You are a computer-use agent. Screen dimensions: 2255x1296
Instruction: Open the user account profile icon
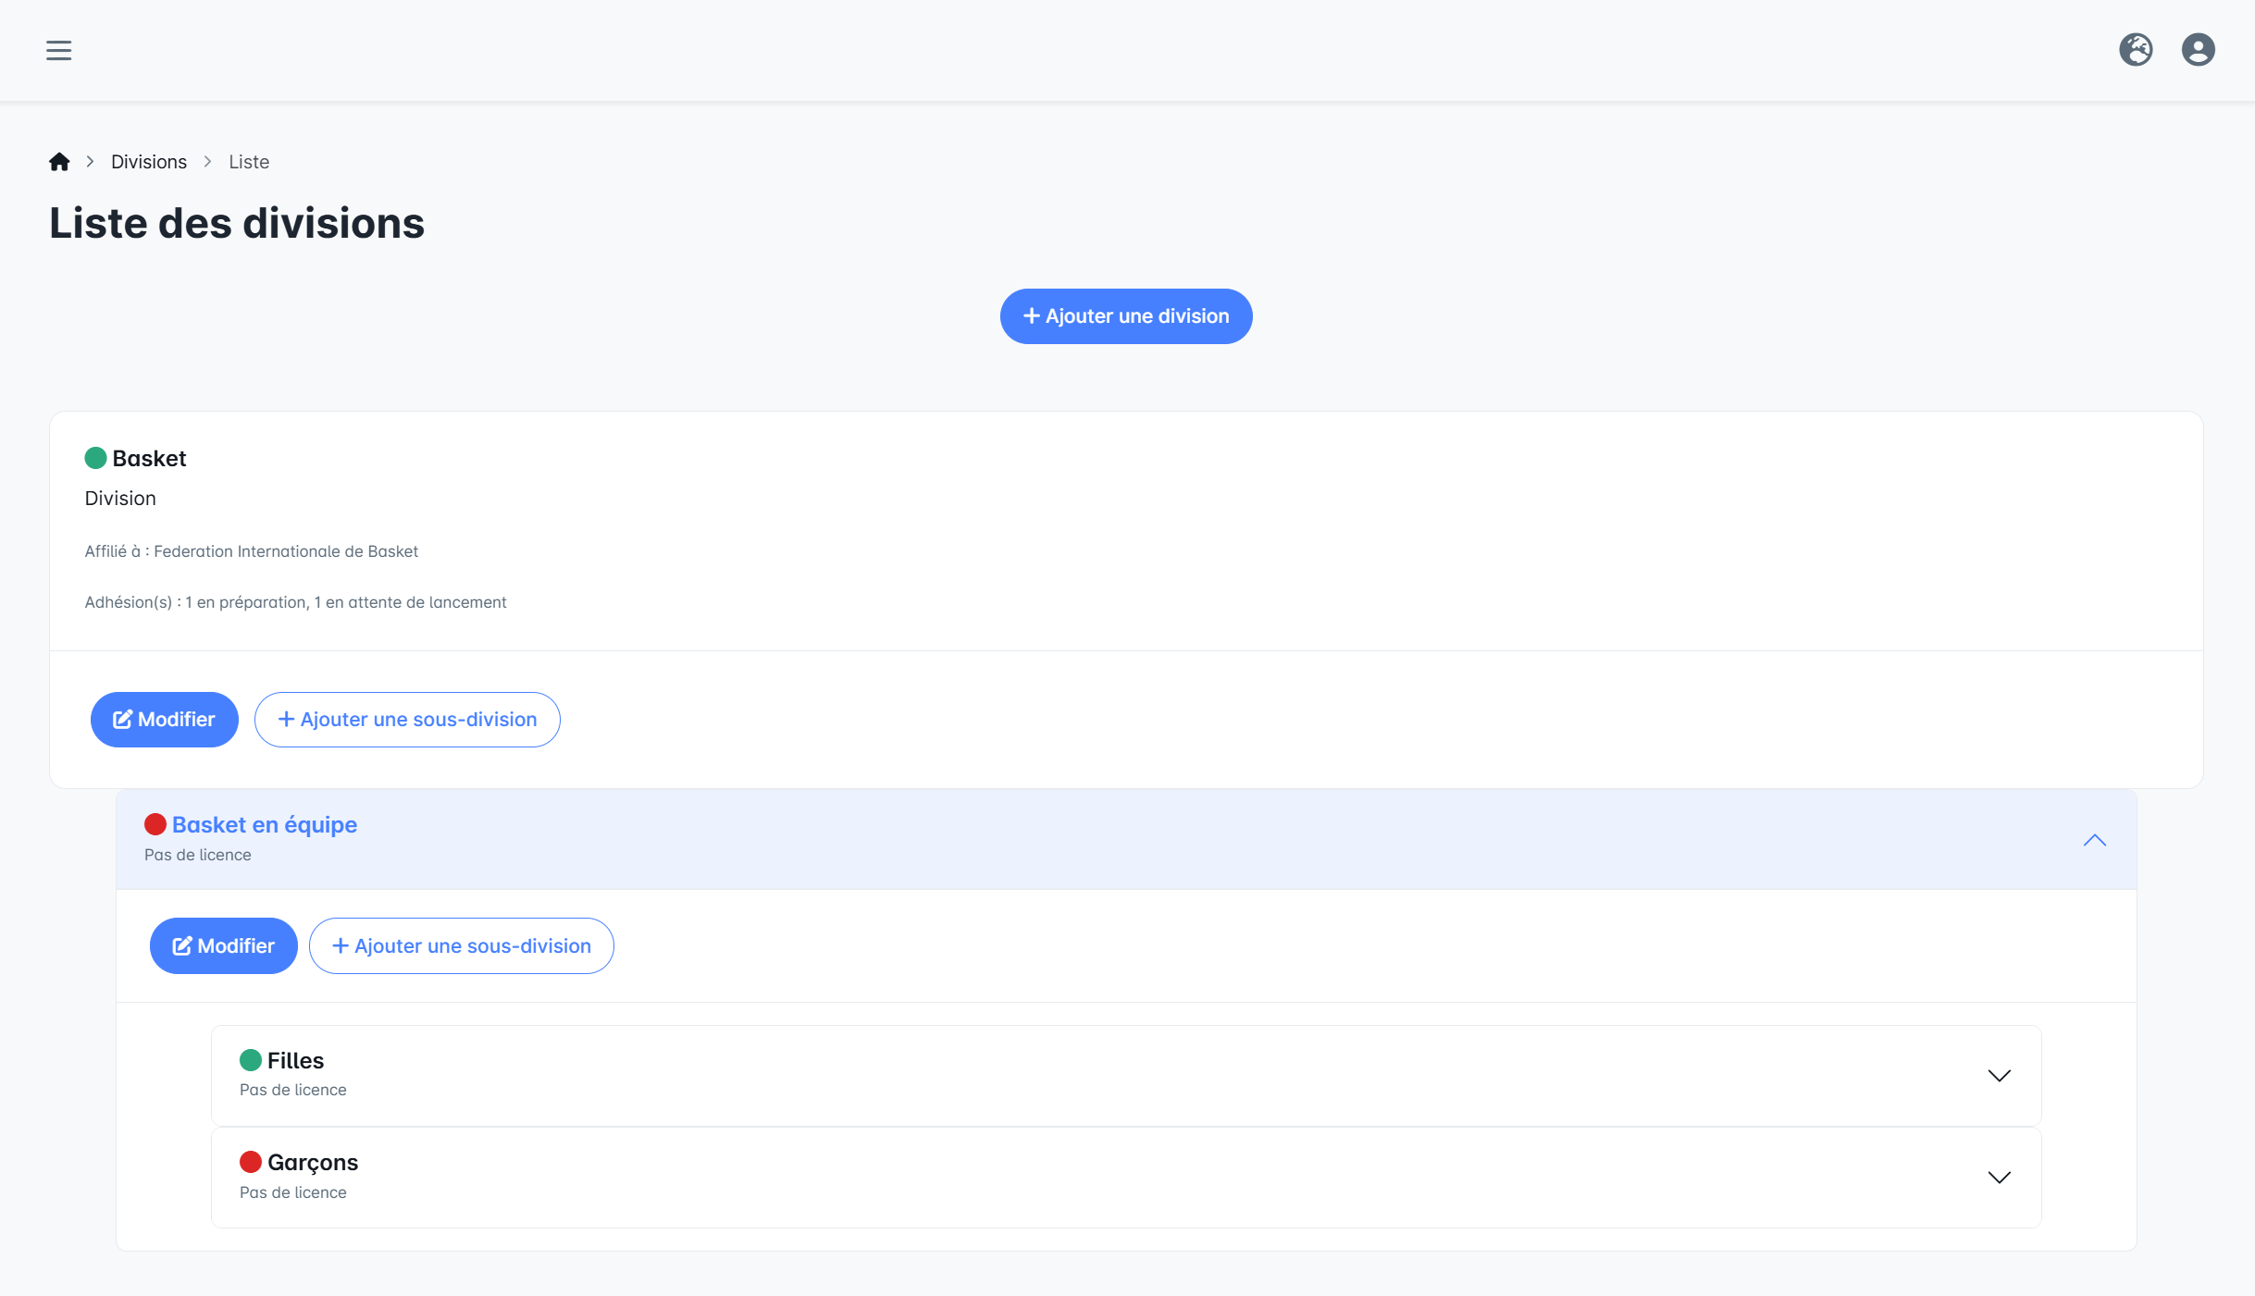coord(2198,50)
